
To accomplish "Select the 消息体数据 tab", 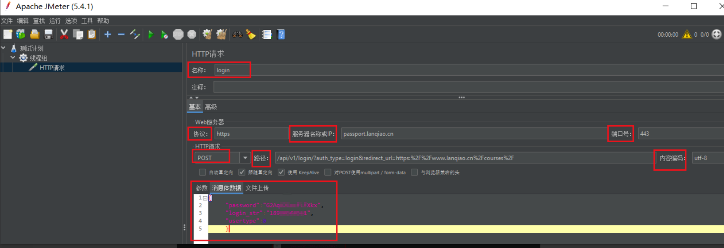I will (x=226, y=188).
